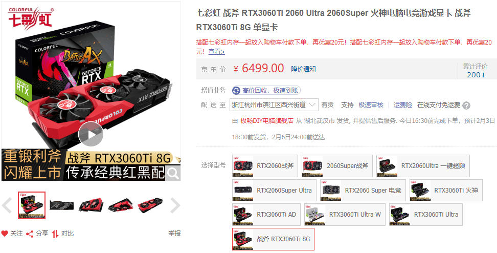Show next thumbnails with right arrow
Image resolution: width=497 pixels, height=253 pixels.
(x=175, y=205)
